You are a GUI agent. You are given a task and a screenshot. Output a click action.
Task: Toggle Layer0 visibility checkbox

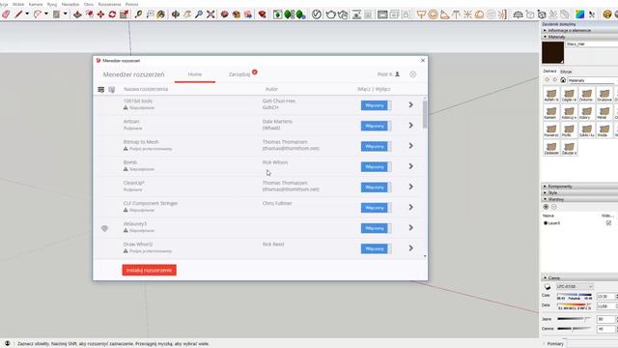coord(608,223)
